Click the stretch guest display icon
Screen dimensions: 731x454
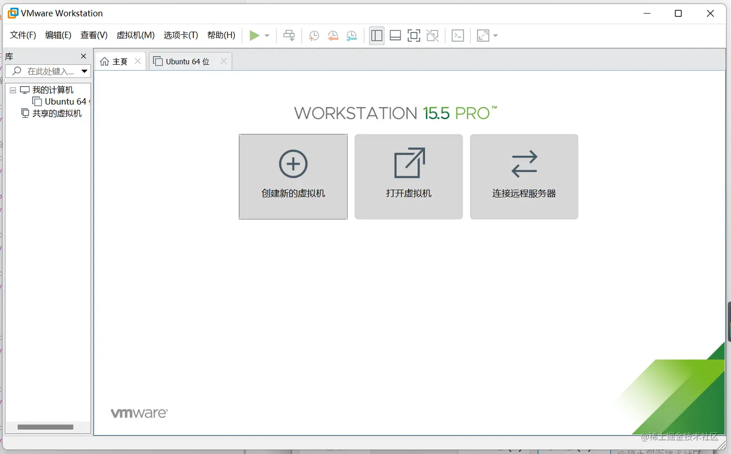483,35
